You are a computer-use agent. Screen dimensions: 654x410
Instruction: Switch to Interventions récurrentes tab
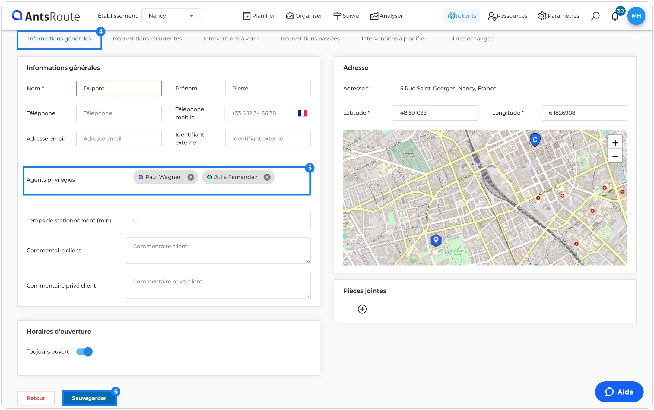pos(147,39)
